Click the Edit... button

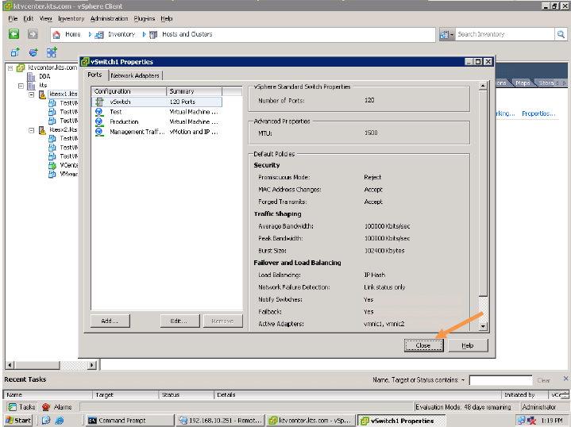(179, 321)
